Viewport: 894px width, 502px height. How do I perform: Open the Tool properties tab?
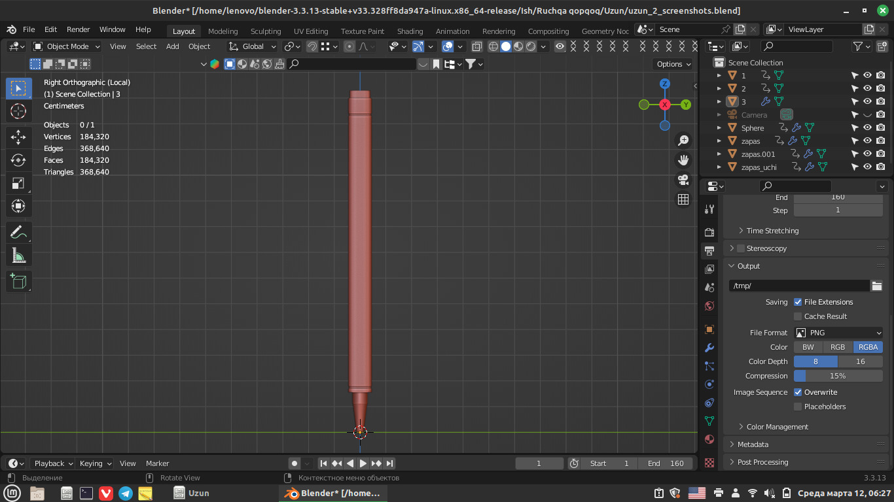point(709,209)
